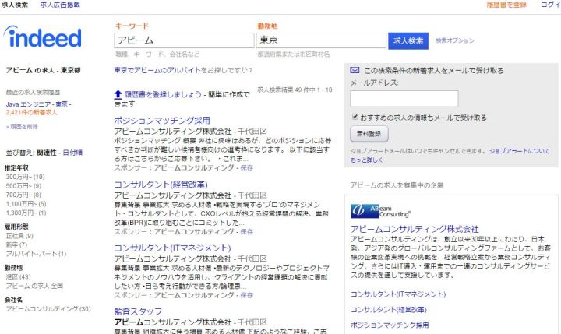Click the ログイン link at top right

pos(550,5)
